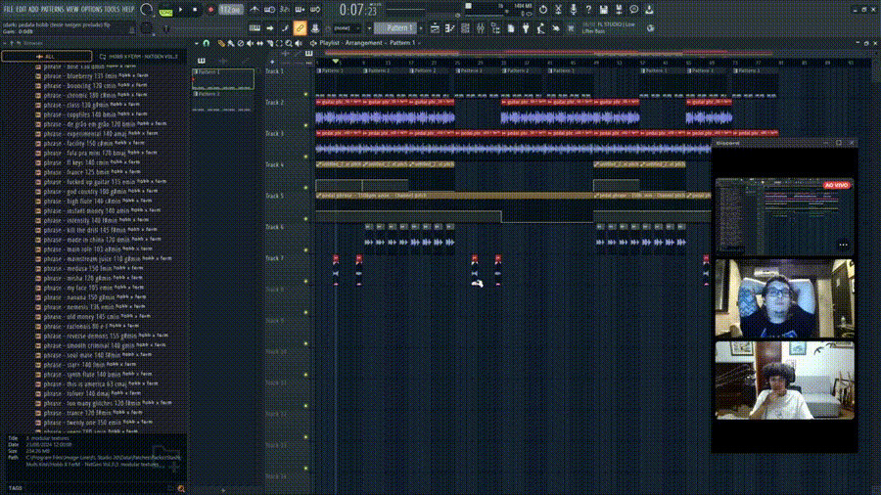Expand the Playlist options menu arrow

(x=196, y=43)
